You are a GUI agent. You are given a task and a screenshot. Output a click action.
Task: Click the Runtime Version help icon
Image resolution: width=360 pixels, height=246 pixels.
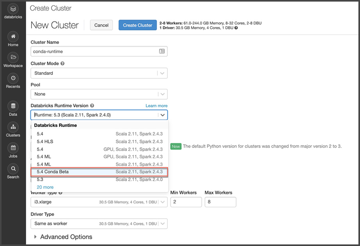(92, 106)
